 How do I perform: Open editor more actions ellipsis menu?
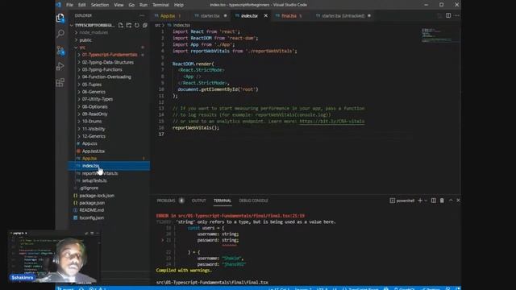(x=457, y=15)
